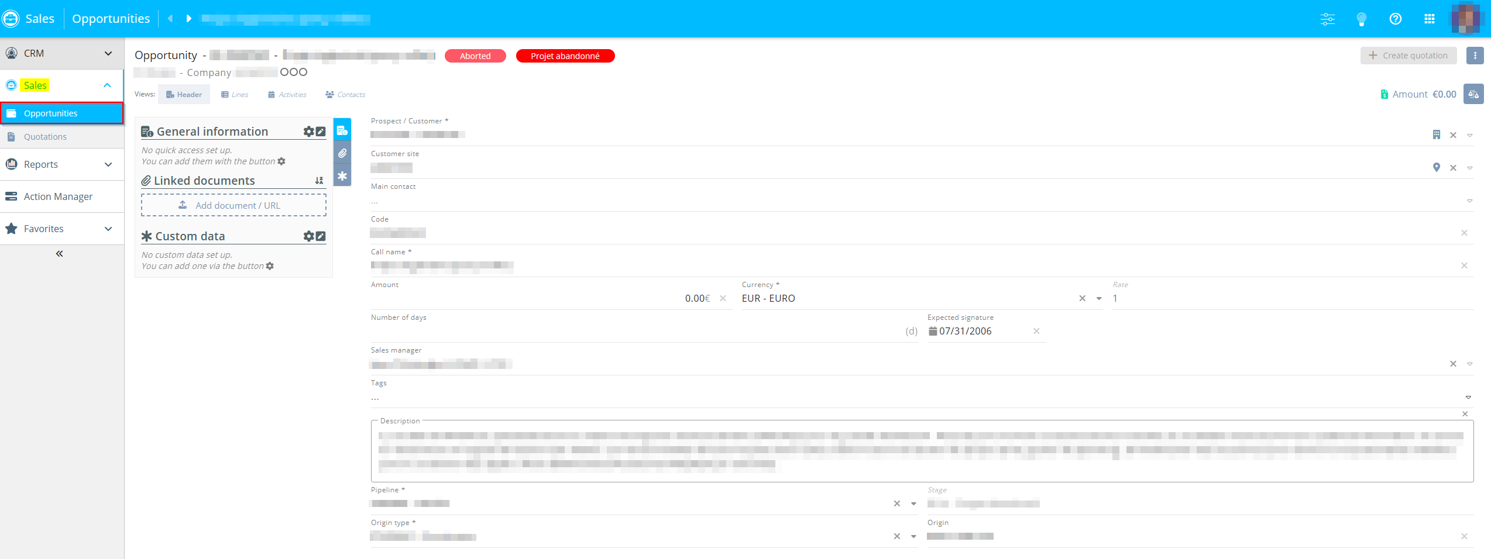The height and width of the screenshot is (559, 1491).
Task: Click Add document / URL
Action: (x=233, y=205)
